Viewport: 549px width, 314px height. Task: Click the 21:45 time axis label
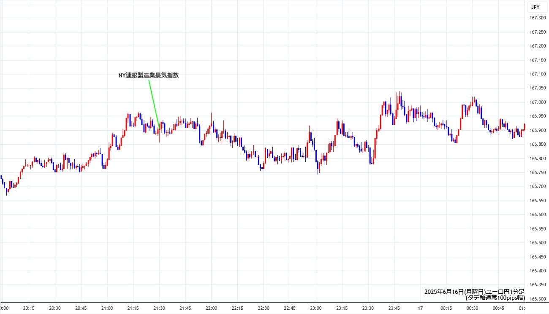185,308
